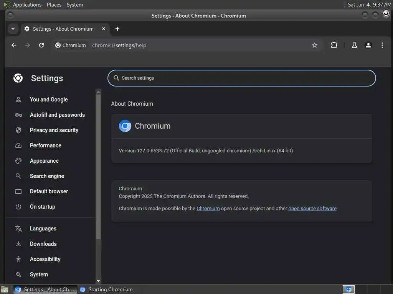The width and height of the screenshot is (393, 294).
Task: Click the power icon beside On startup
Action: click(18, 207)
